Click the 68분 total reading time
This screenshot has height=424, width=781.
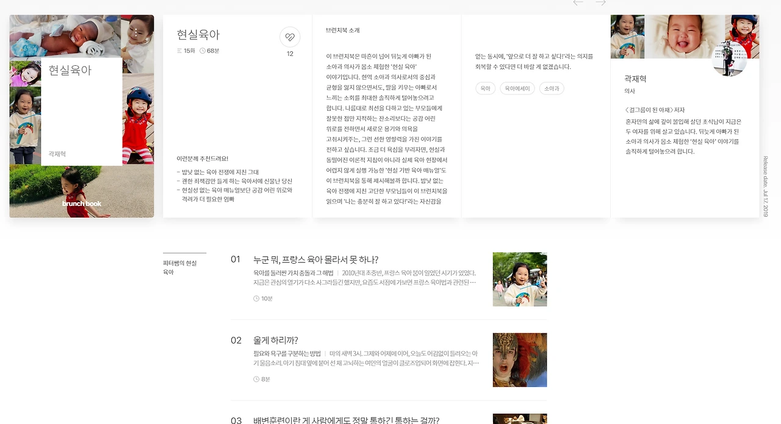(x=213, y=51)
